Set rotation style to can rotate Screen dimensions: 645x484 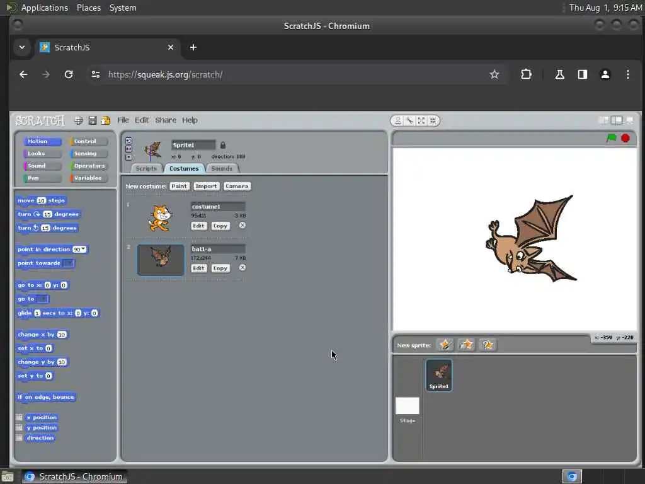click(x=128, y=141)
